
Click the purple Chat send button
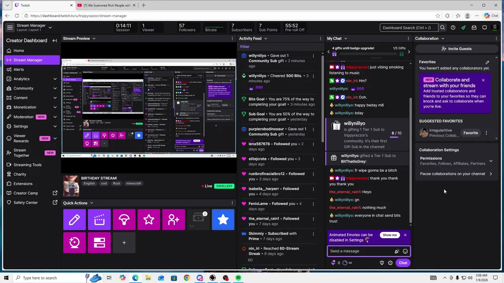click(x=403, y=263)
